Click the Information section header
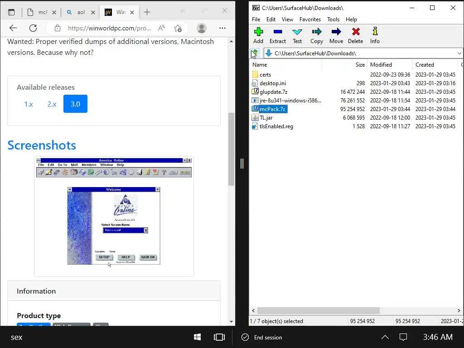The height and width of the screenshot is (348, 464). (x=114, y=291)
